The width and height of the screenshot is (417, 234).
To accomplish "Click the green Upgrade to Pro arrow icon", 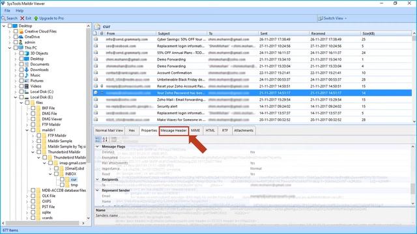I will (36, 18).
